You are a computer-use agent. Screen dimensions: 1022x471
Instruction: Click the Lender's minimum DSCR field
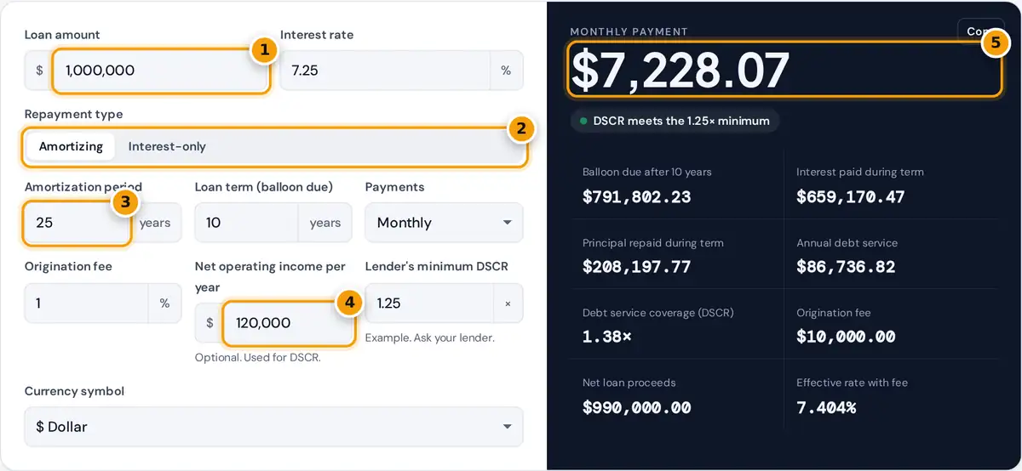(x=429, y=304)
